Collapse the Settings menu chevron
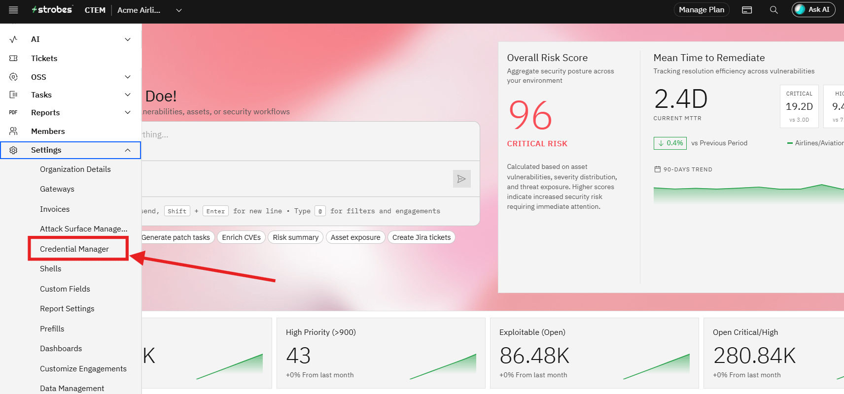This screenshot has height=394, width=844. [x=128, y=150]
